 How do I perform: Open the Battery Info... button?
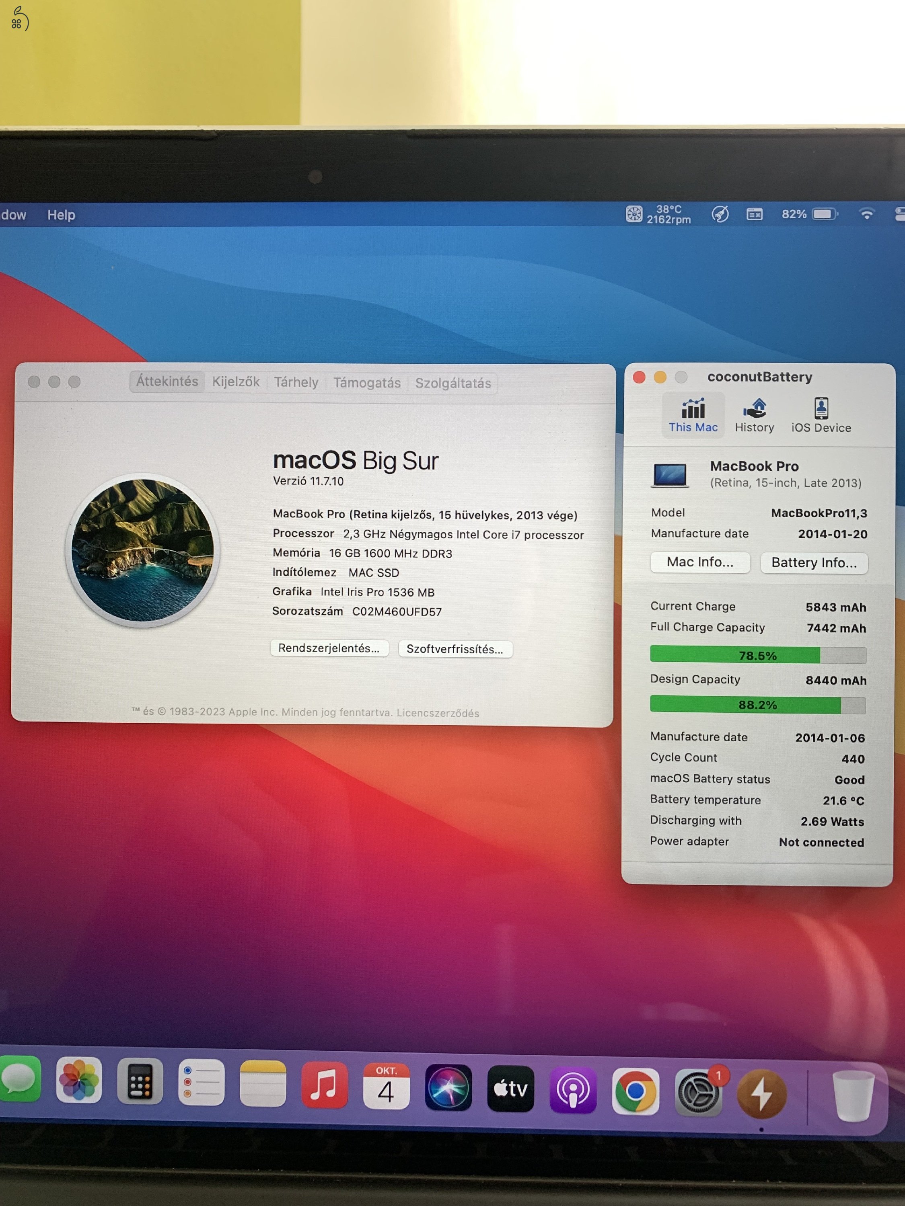pyautogui.click(x=813, y=563)
